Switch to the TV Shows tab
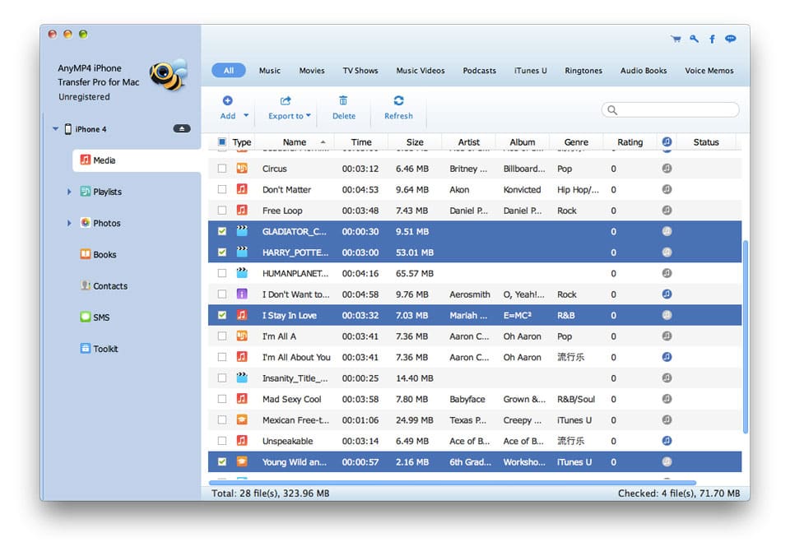The width and height of the screenshot is (790, 556). pos(360,71)
